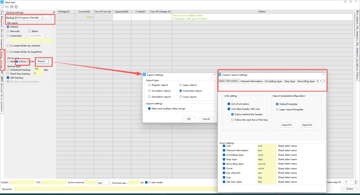This screenshot has height=195, width=360.
Task: Select the Default file name option
Action: coord(8,27)
